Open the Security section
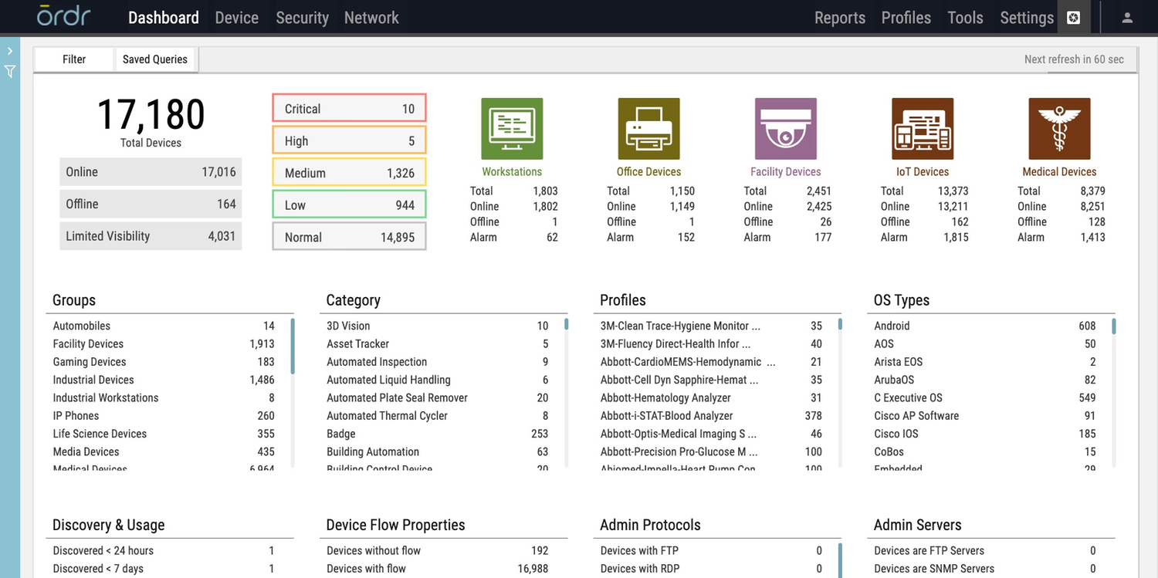Screen dimensions: 1158x578 pos(302,16)
